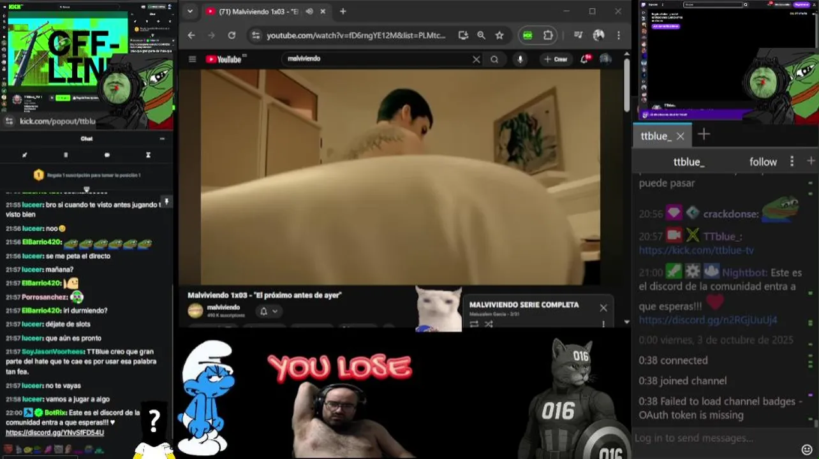This screenshot has width=819, height=459.
Task: Open Nightbot discord.gg link
Action: (708, 320)
